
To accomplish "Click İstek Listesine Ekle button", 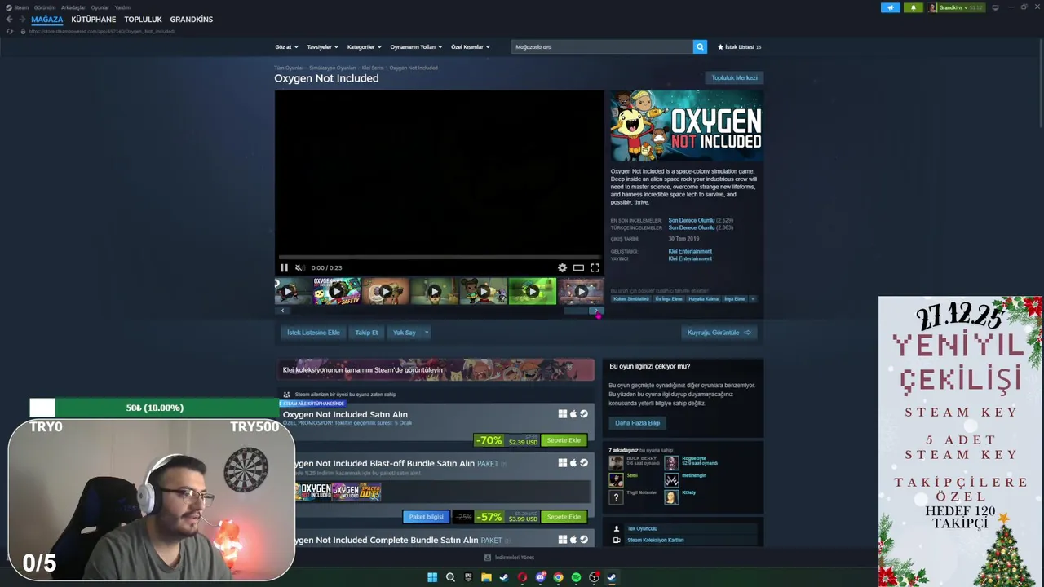I will pos(313,333).
